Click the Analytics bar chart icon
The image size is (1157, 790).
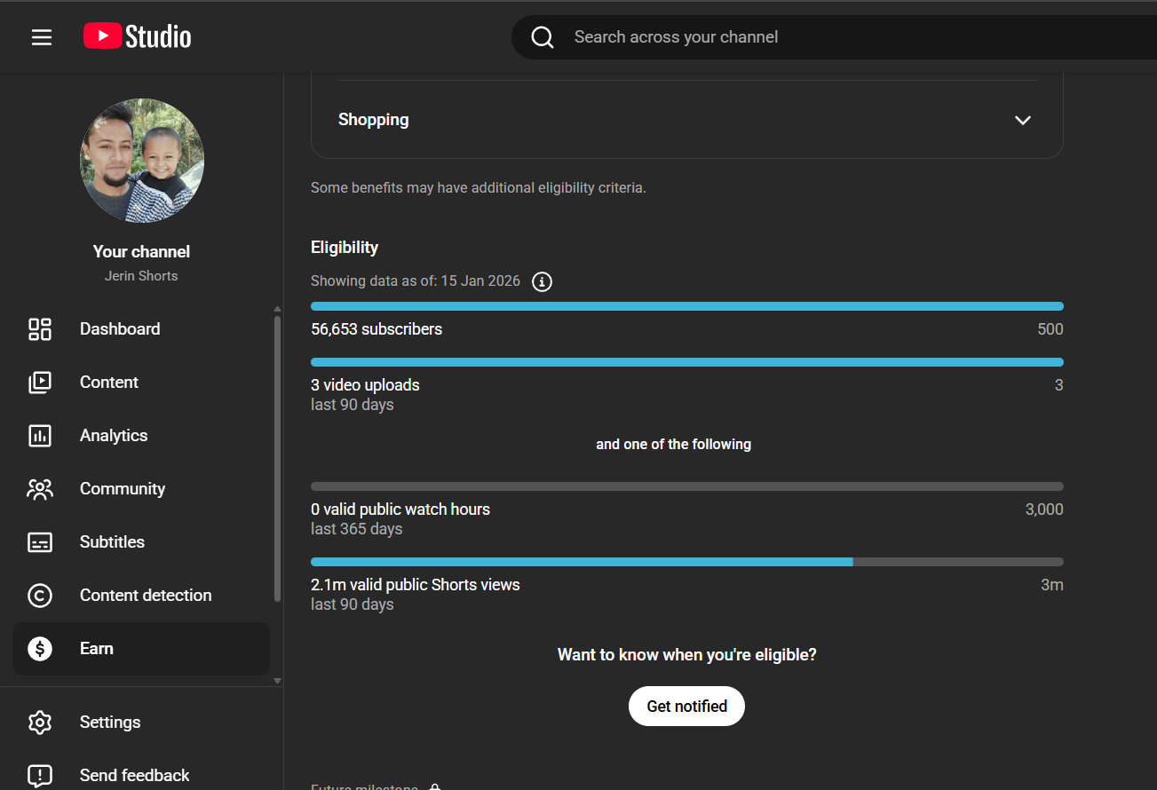tap(40, 436)
